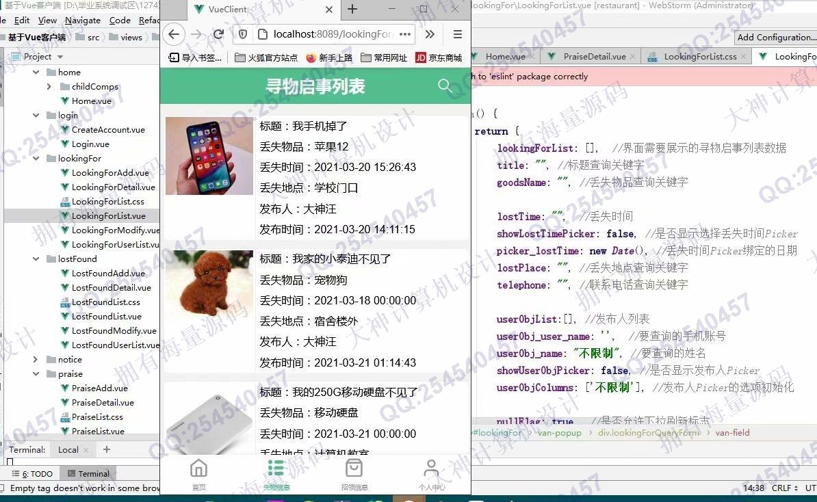Image resolution: width=817 pixels, height=502 pixels.
Task: Switch to the LookingForList.css editor tab
Action: [x=700, y=57]
